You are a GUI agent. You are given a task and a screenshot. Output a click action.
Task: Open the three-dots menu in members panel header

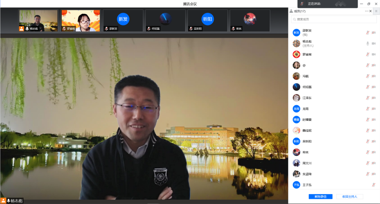point(367,11)
